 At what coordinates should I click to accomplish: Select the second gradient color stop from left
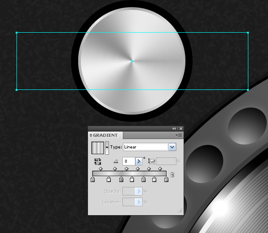point(109,179)
